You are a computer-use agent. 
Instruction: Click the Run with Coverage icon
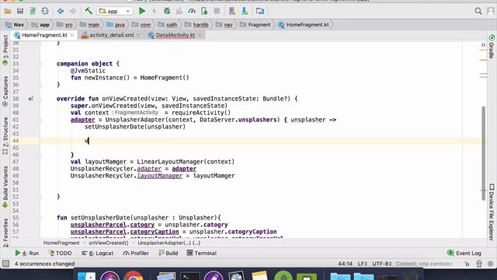tap(179, 12)
